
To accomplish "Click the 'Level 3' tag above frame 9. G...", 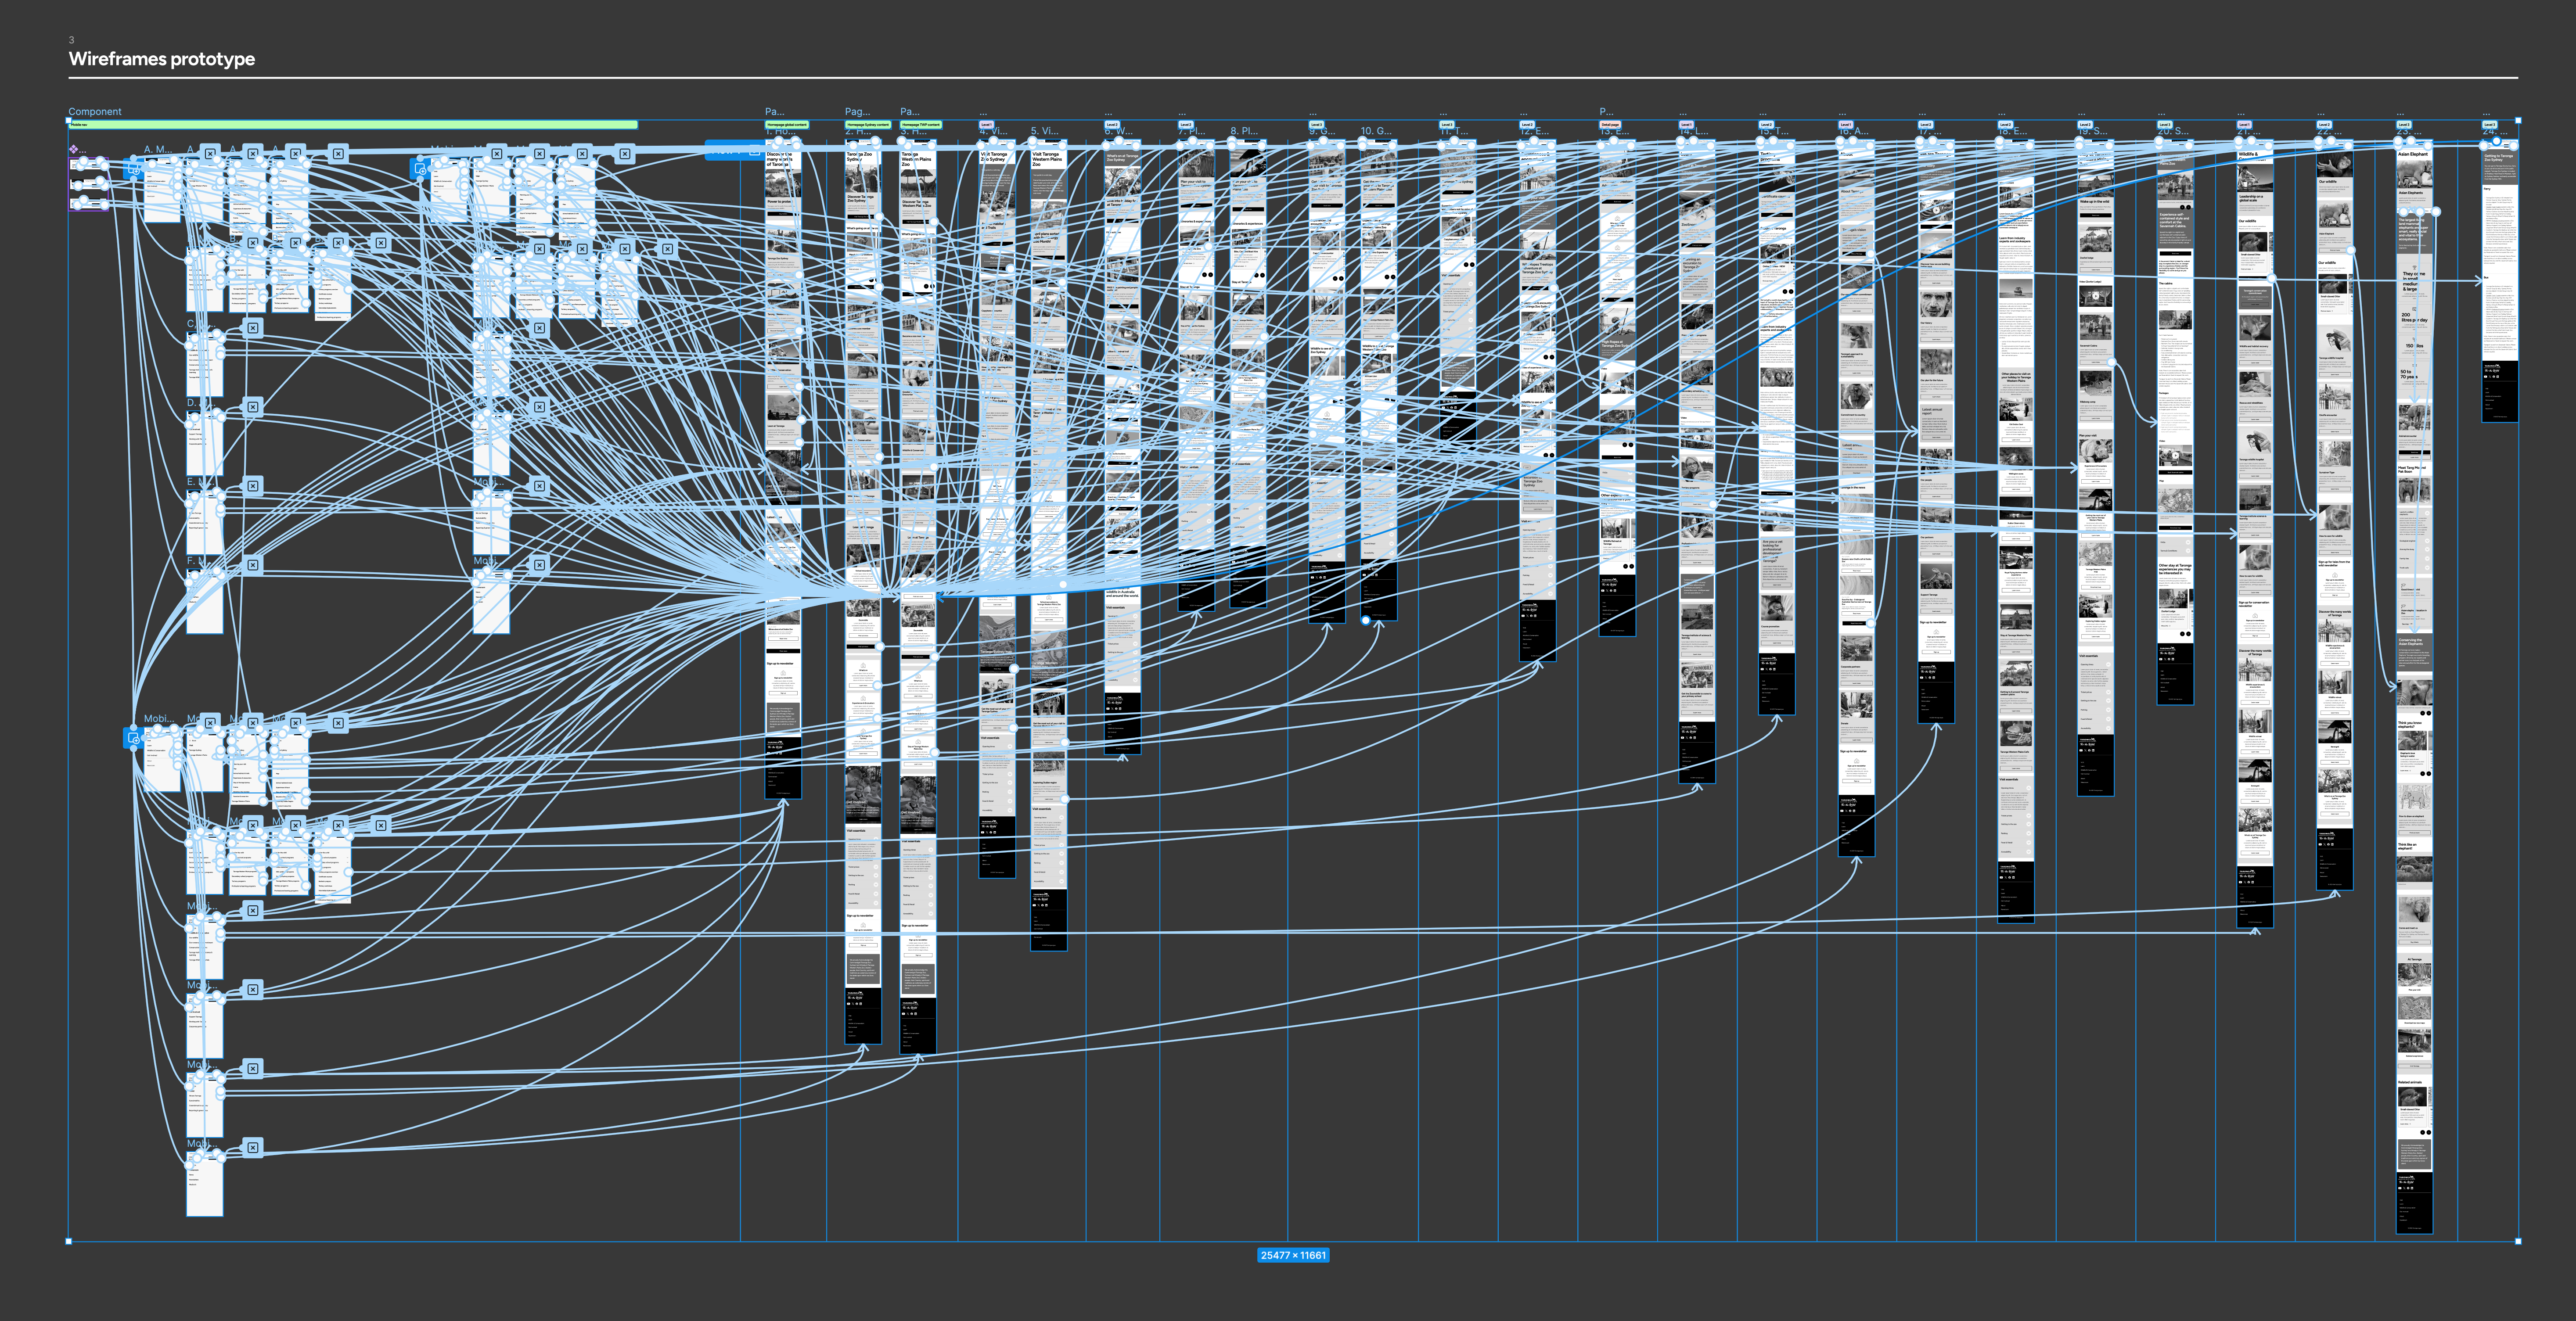I will click(1317, 125).
